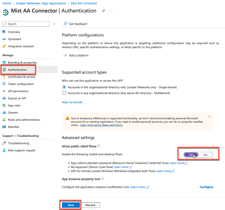Click the info icon next to Allow public client flows
225x210 pixels.
[x=99, y=146]
